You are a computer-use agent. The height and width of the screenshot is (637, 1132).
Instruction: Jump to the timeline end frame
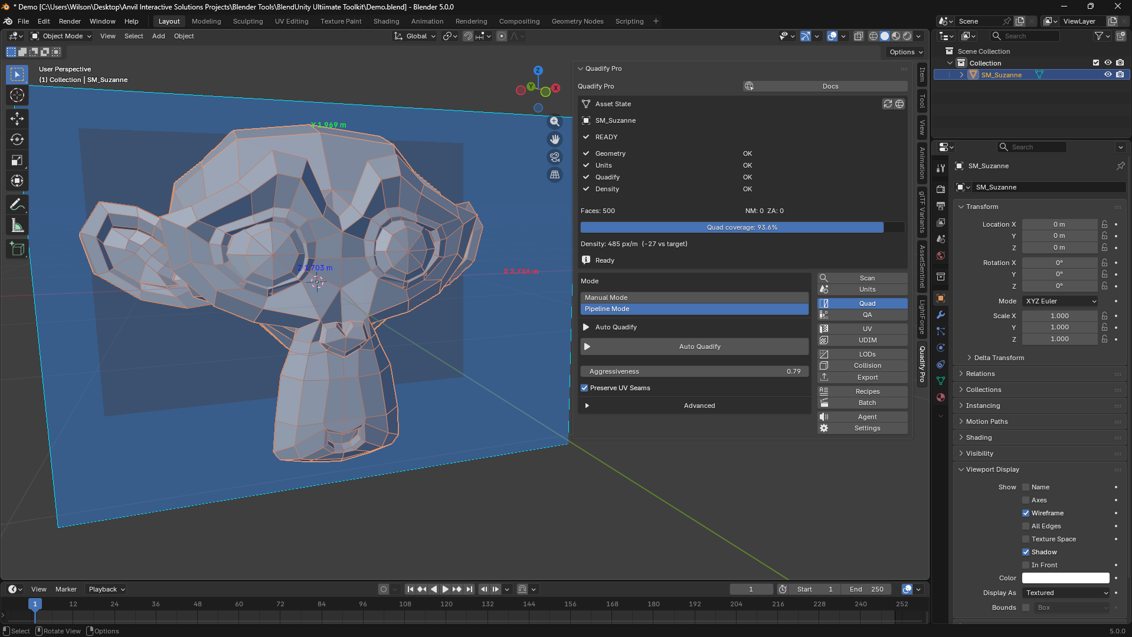pyautogui.click(x=469, y=589)
